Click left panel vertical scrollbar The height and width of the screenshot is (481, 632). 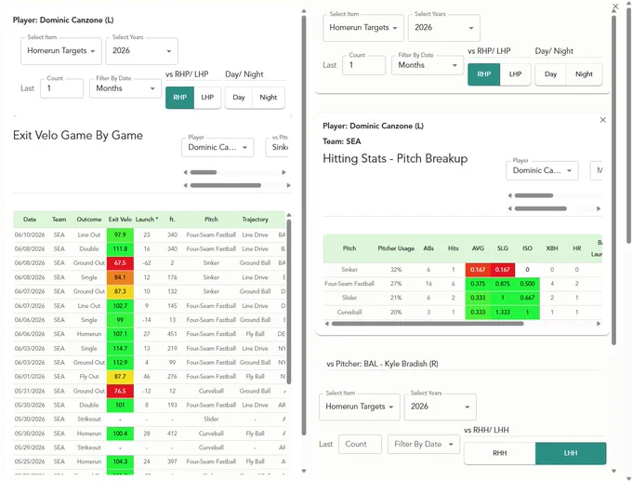(304, 226)
